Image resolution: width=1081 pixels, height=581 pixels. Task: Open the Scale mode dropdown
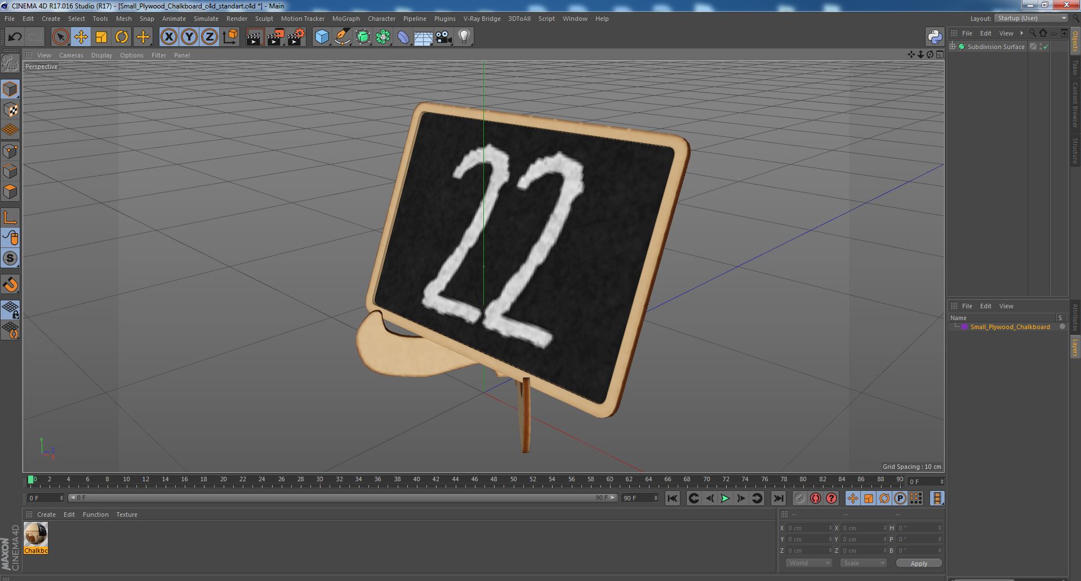863,563
